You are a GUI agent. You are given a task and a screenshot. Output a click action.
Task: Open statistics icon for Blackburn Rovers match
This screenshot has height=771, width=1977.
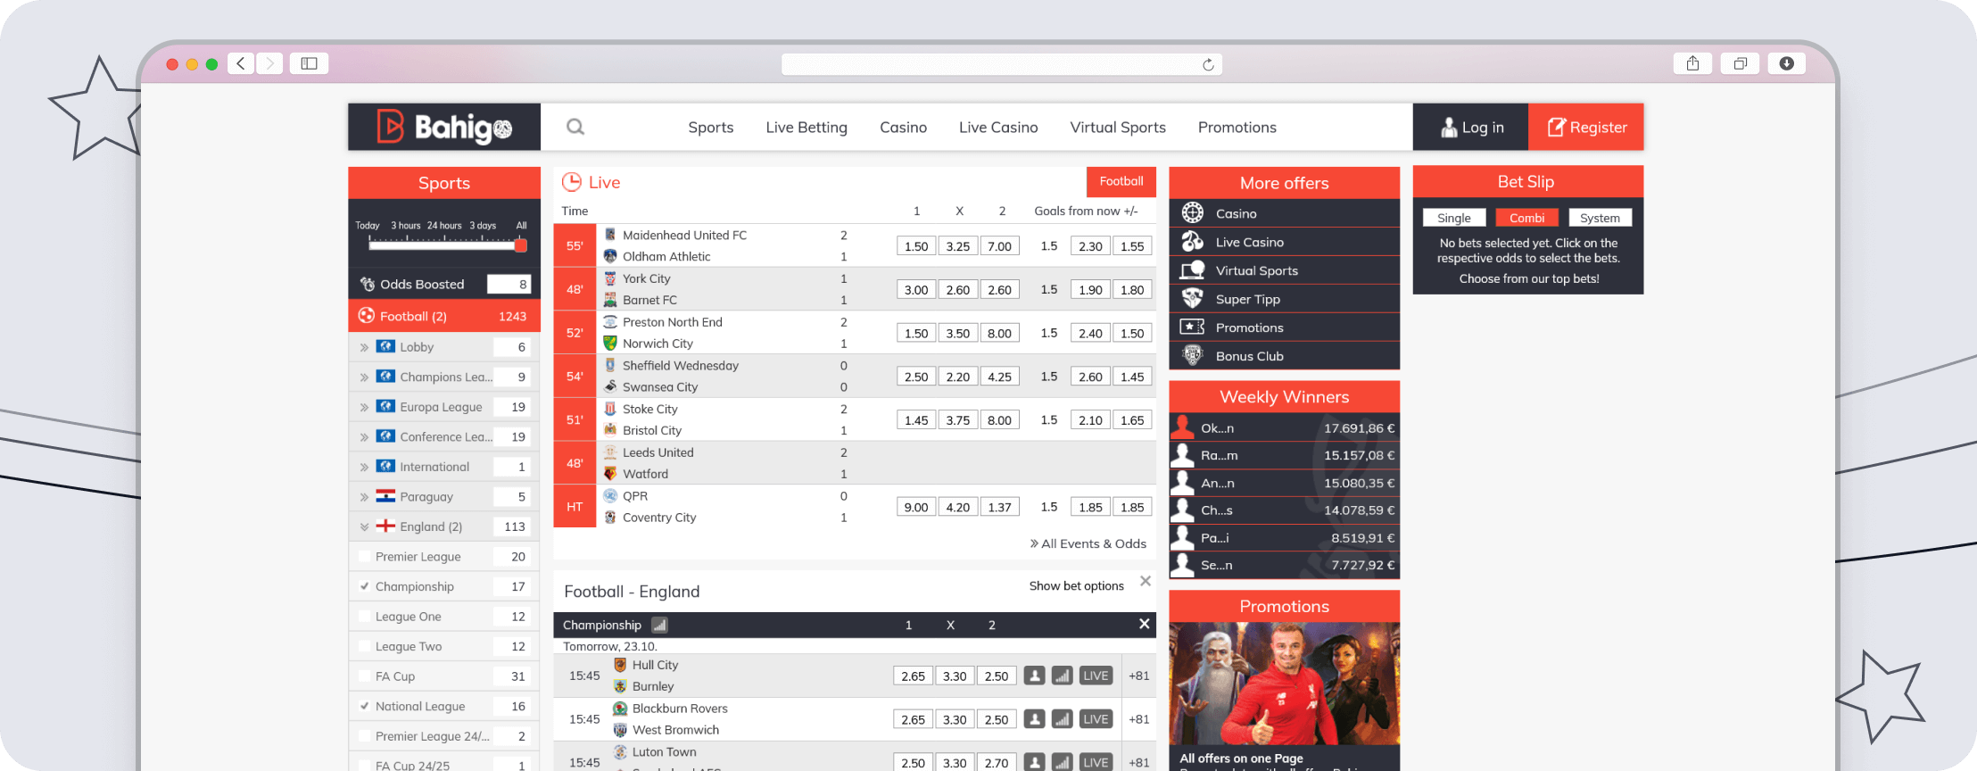[1062, 719]
